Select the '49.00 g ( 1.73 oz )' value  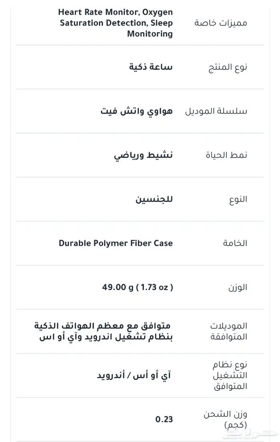tap(138, 287)
